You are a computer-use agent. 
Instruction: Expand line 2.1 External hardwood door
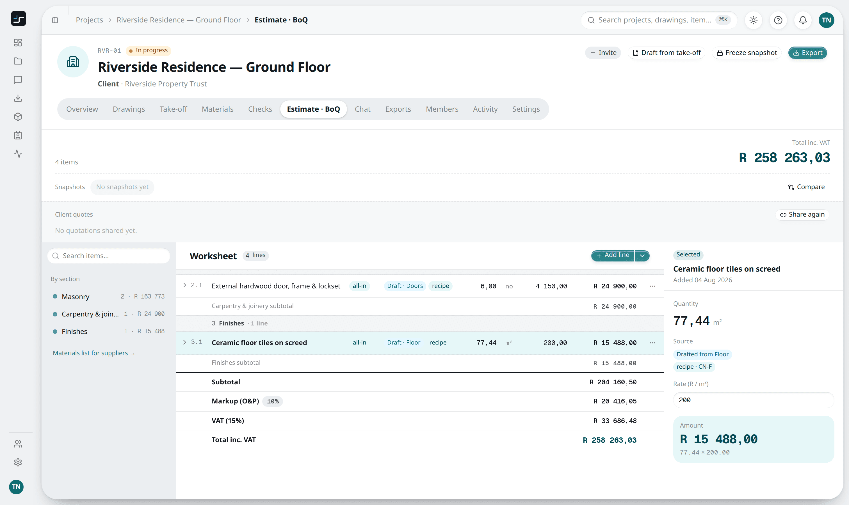tap(184, 285)
